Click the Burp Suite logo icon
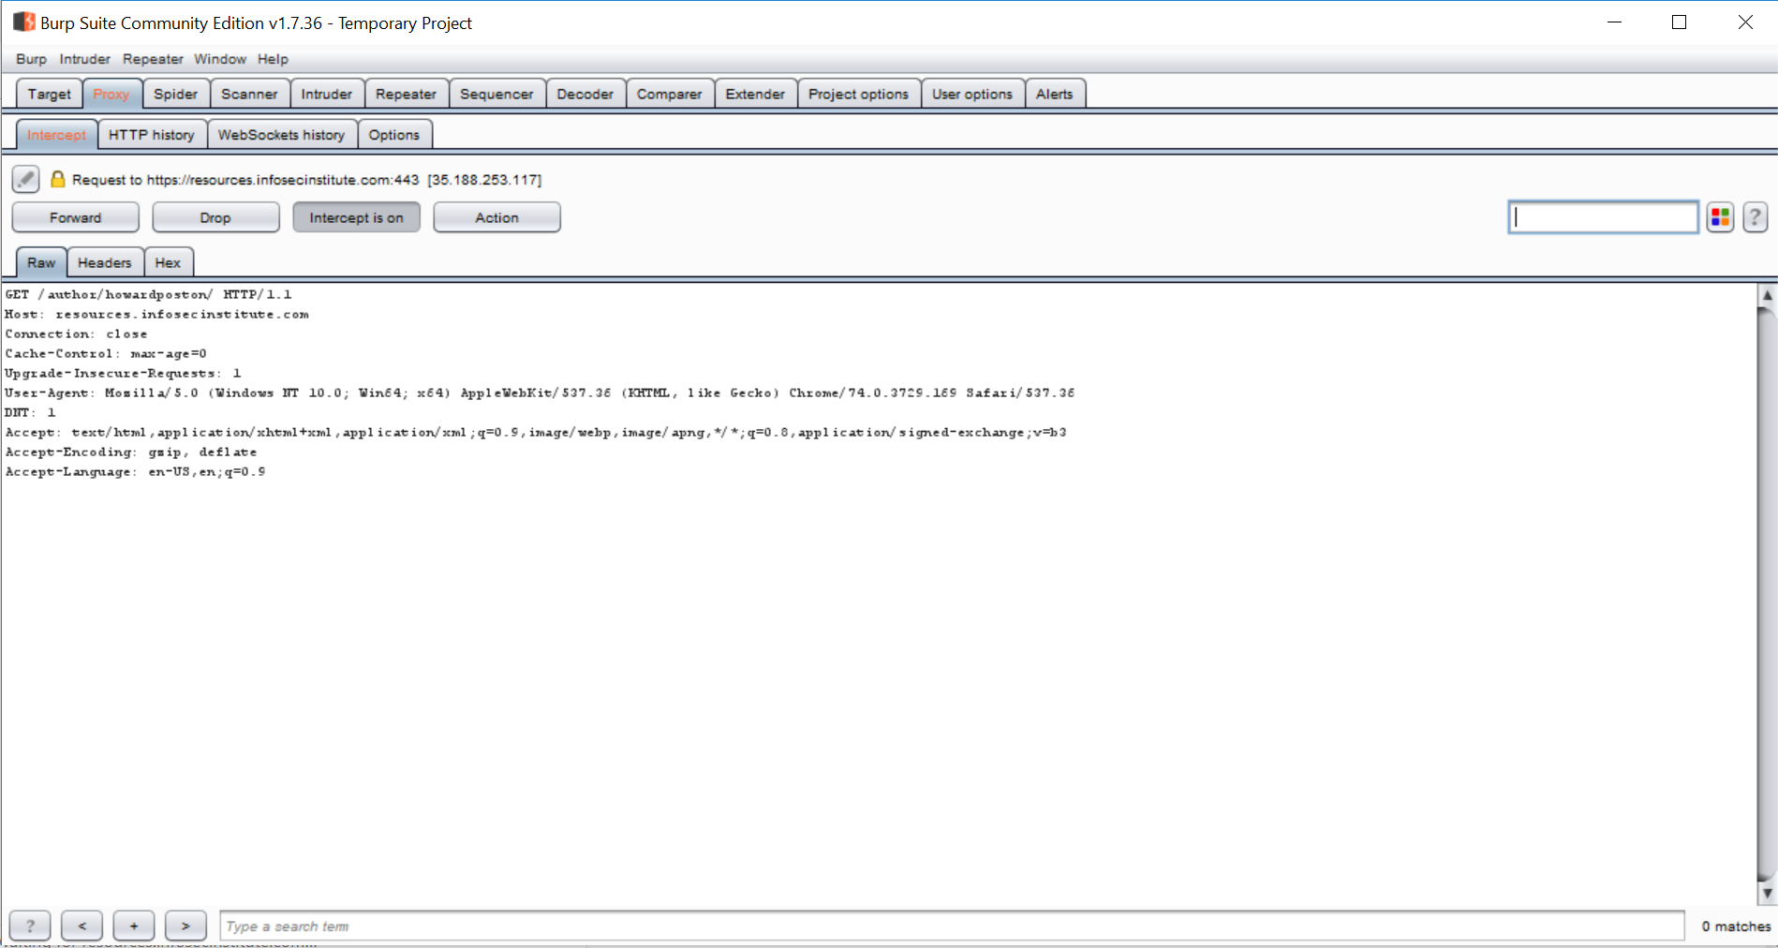 (x=23, y=22)
